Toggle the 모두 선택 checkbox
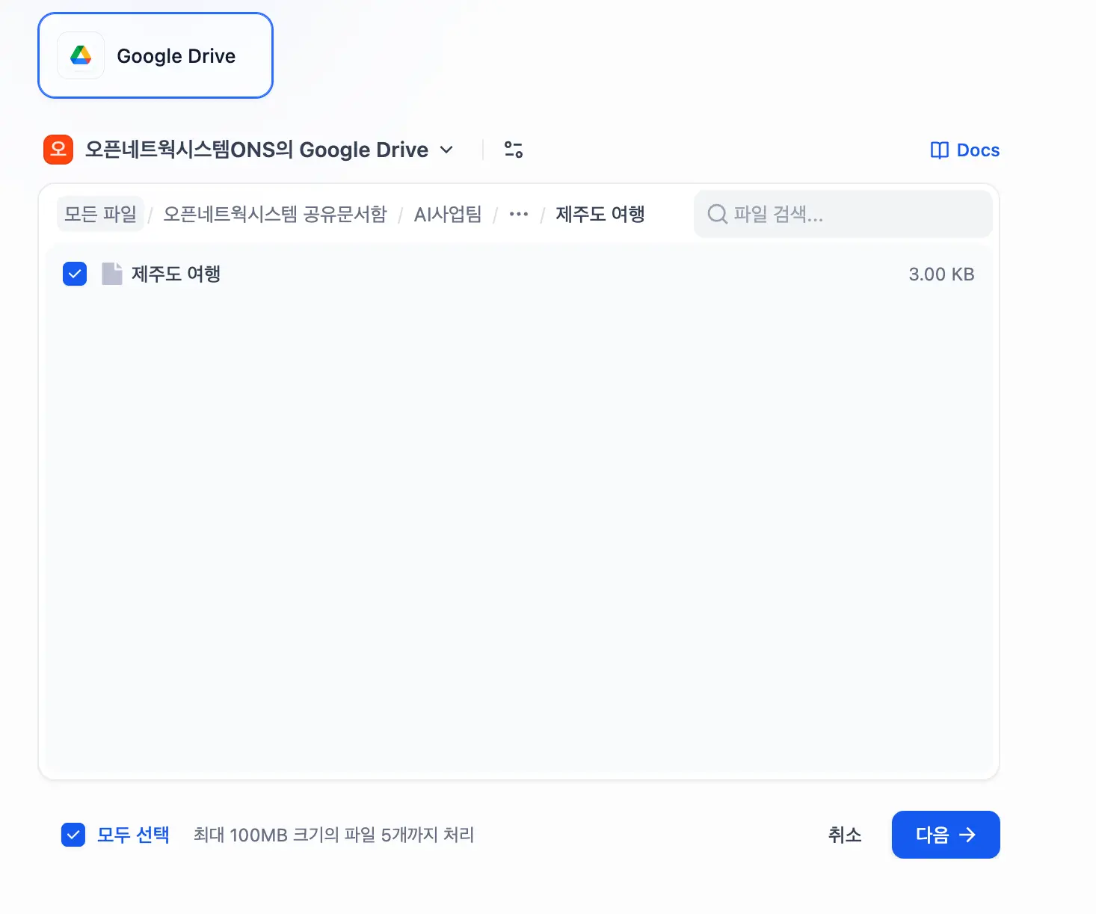1096x914 pixels. click(x=73, y=835)
